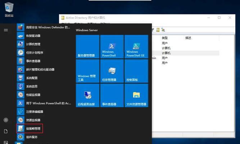Sort by 类型 column in Active Directory window
This screenshot has width=240, height=144.
[x=172, y=38]
